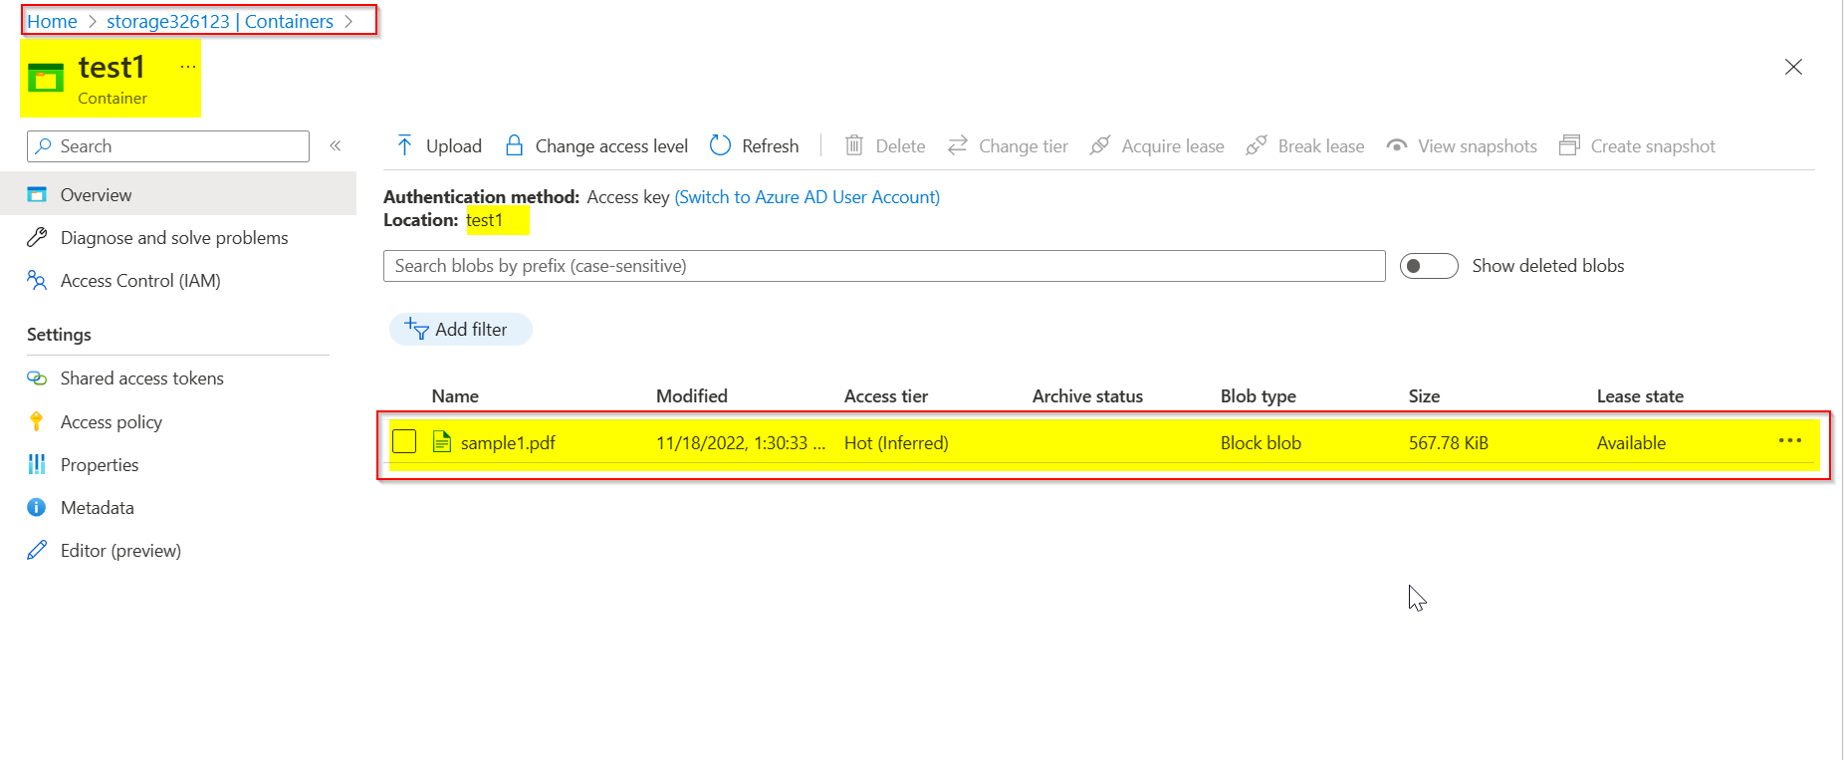Click the Change access level lock icon
This screenshot has width=1844, height=760.
coord(514,145)
